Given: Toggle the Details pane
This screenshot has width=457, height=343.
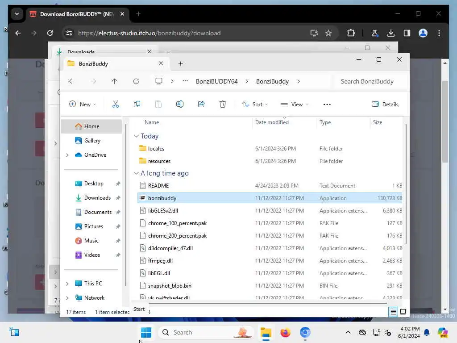Looking at the screenshot, I should tap(385, 105).
